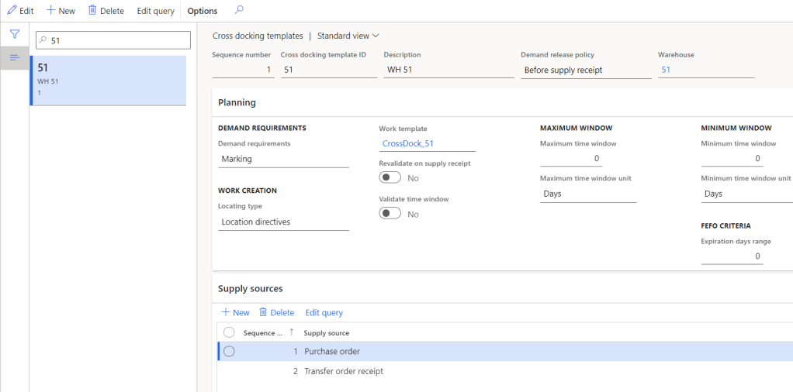Toggle the list view icon in sidebar
Viewport: 793px width, 392px height.
click(14, 57)
